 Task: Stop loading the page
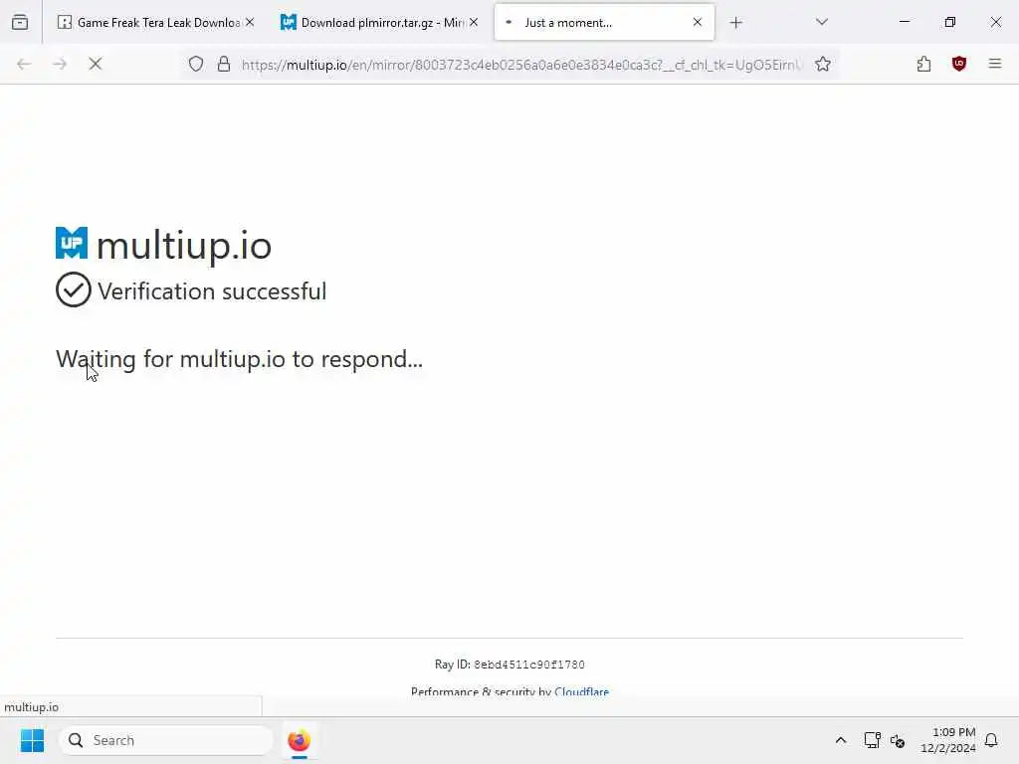(96, 64)
